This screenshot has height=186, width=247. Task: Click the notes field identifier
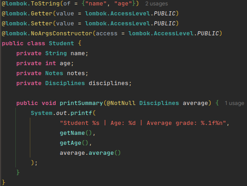(x=76, y=73)
